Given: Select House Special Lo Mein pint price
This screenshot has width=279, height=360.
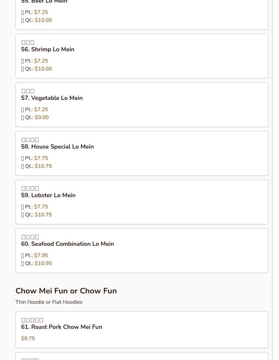Looking at the screenshot, I should pyautogui.click(x=41, y=158).
